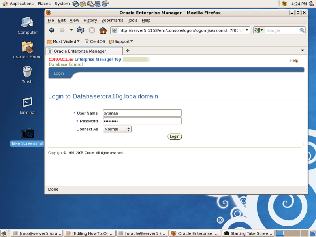Select the Login tab in the blue bar
The height and width of the screenshot is (237, 316).
[58, 73]
